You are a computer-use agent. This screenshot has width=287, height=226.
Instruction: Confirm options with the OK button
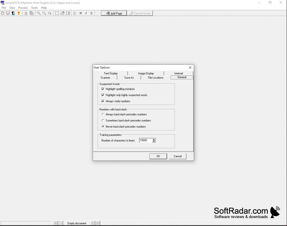point(158,156)
